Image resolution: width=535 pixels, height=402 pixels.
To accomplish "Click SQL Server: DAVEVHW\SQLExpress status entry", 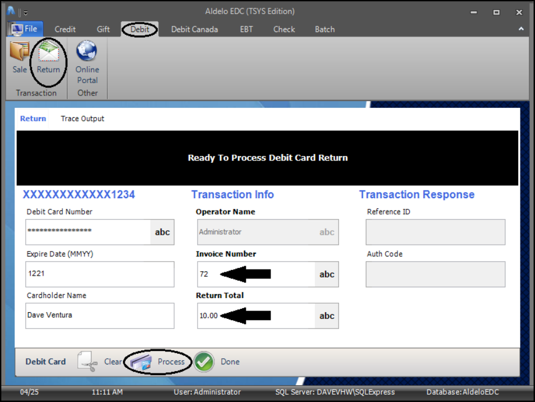I will (x=335, y=392).
